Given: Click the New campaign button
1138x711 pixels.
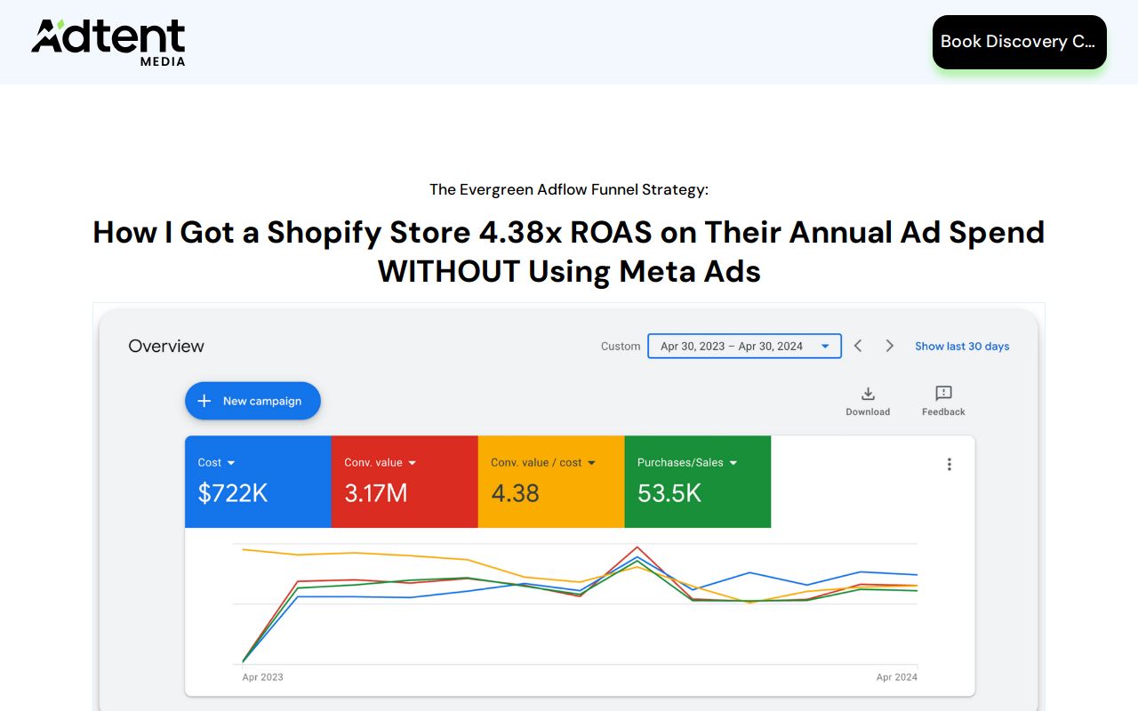Looking at the screenshot, I should point(252,400).
